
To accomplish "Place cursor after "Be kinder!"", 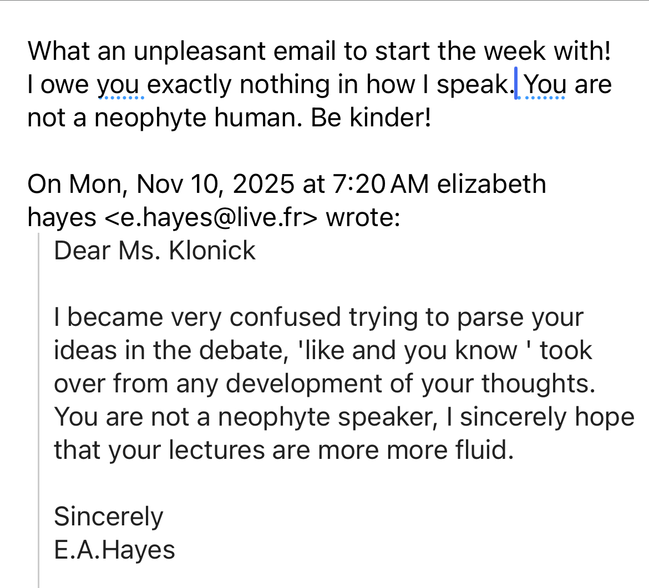I will point(432,119).
